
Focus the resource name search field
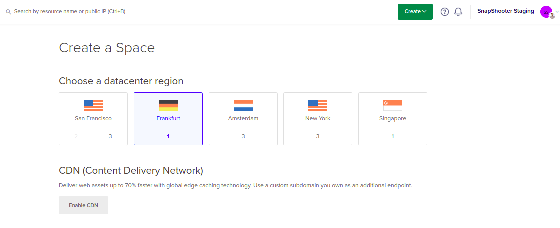pos(70,12)
